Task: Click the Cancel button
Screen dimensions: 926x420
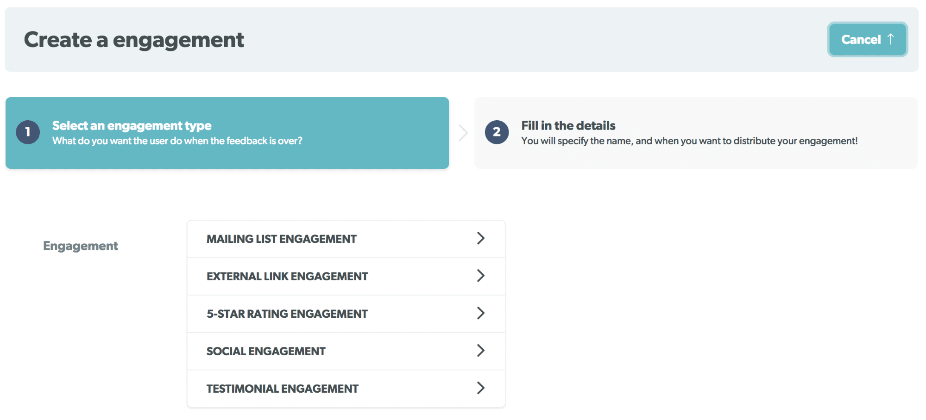Action: coord(867,39)
